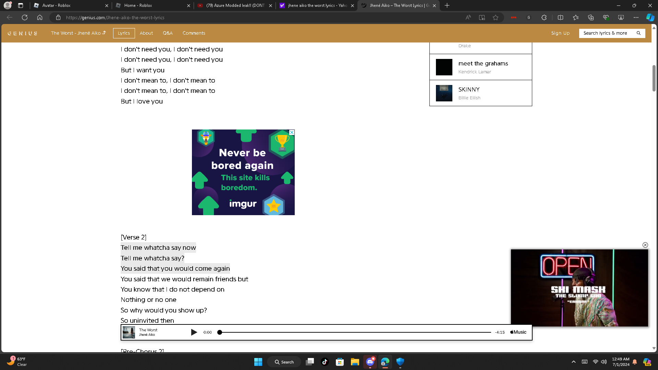Click the browser back button
Viewport: 658px width, 370px height.
(x=10, y=17)
